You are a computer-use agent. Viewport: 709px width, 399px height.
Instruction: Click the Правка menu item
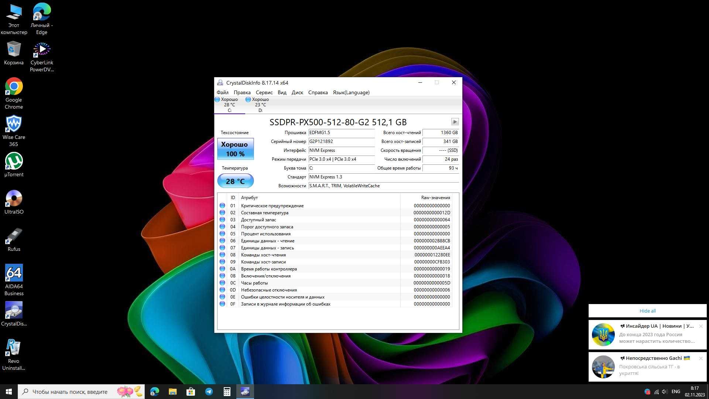[x=241, y=92]
